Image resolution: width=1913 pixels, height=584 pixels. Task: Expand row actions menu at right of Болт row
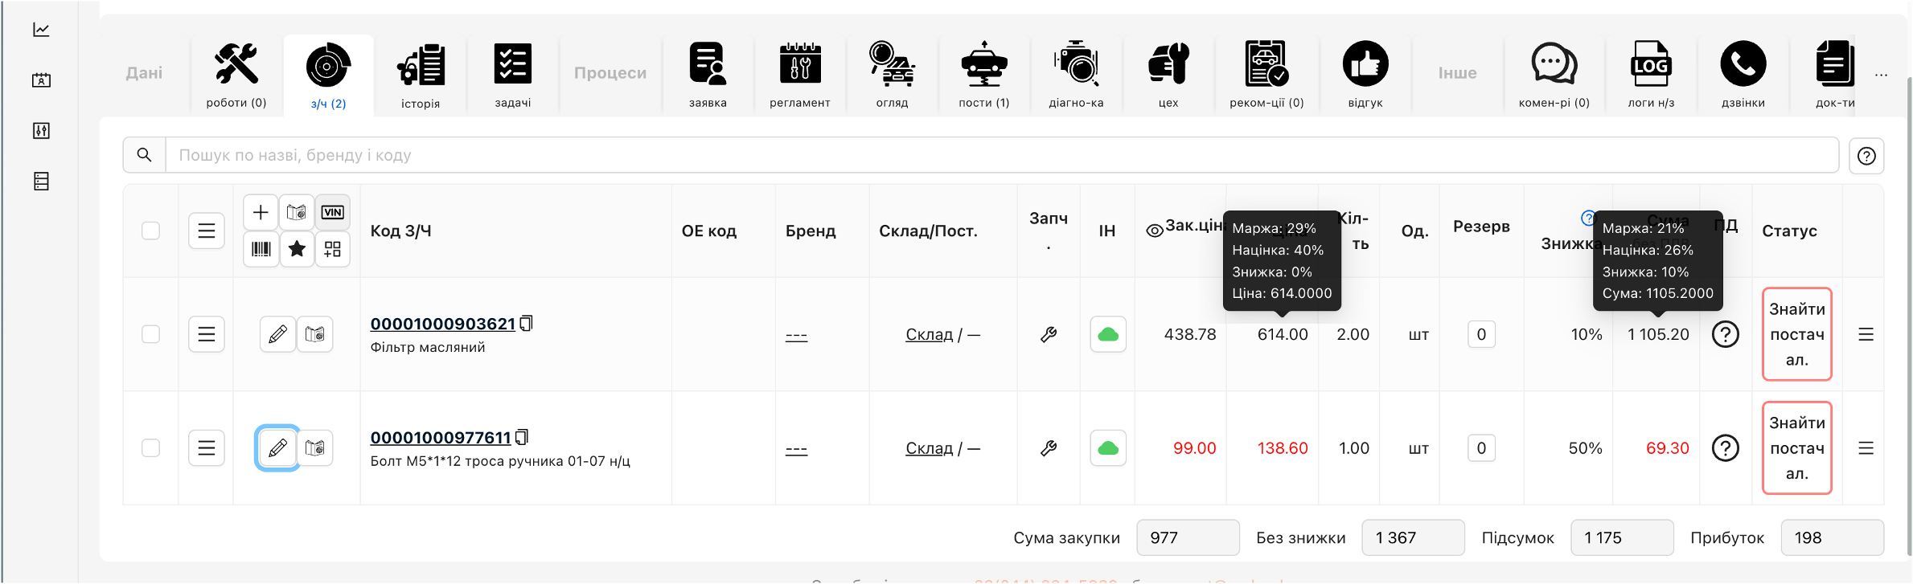click(x=1866, y=448)
